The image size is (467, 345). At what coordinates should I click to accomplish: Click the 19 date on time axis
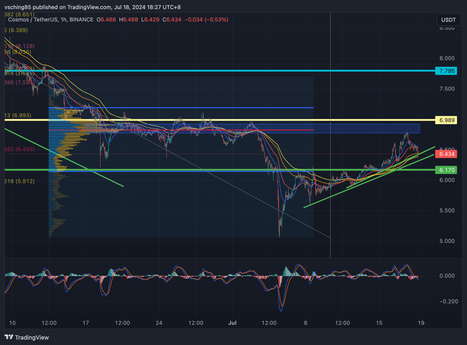(421, 323)
